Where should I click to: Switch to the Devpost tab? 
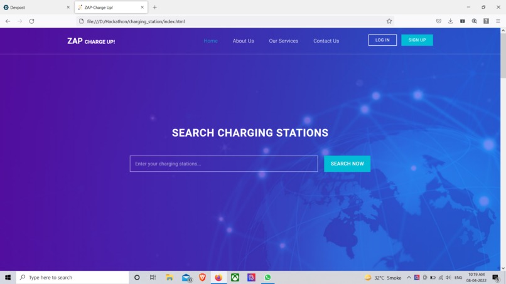[x=36, y=7]
